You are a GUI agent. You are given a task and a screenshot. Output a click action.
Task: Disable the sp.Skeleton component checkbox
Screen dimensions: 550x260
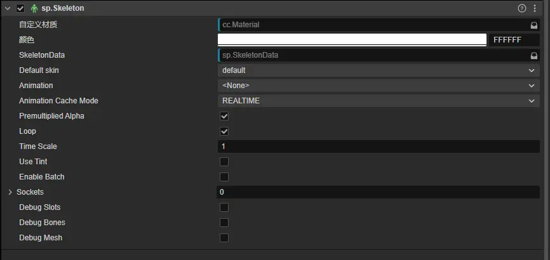[20, 8]
